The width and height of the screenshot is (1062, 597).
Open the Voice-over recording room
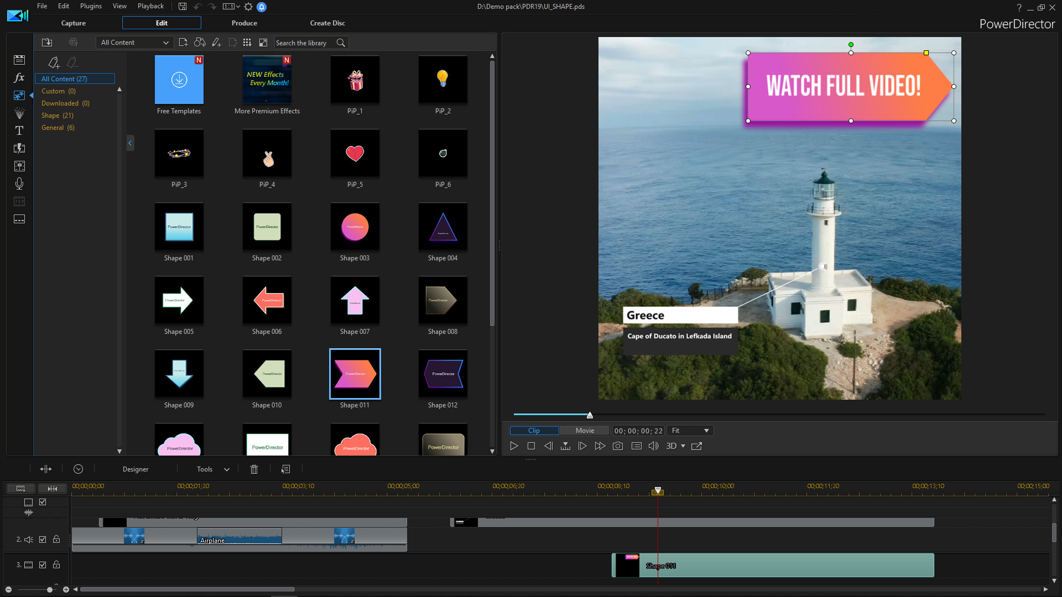[19, 184]
